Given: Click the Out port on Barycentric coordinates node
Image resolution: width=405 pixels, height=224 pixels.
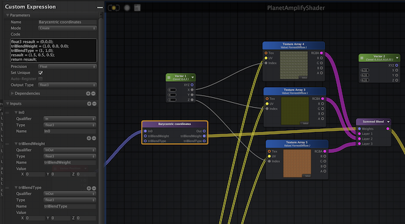Looking at the screenshot, I should (x=204, y=131).
